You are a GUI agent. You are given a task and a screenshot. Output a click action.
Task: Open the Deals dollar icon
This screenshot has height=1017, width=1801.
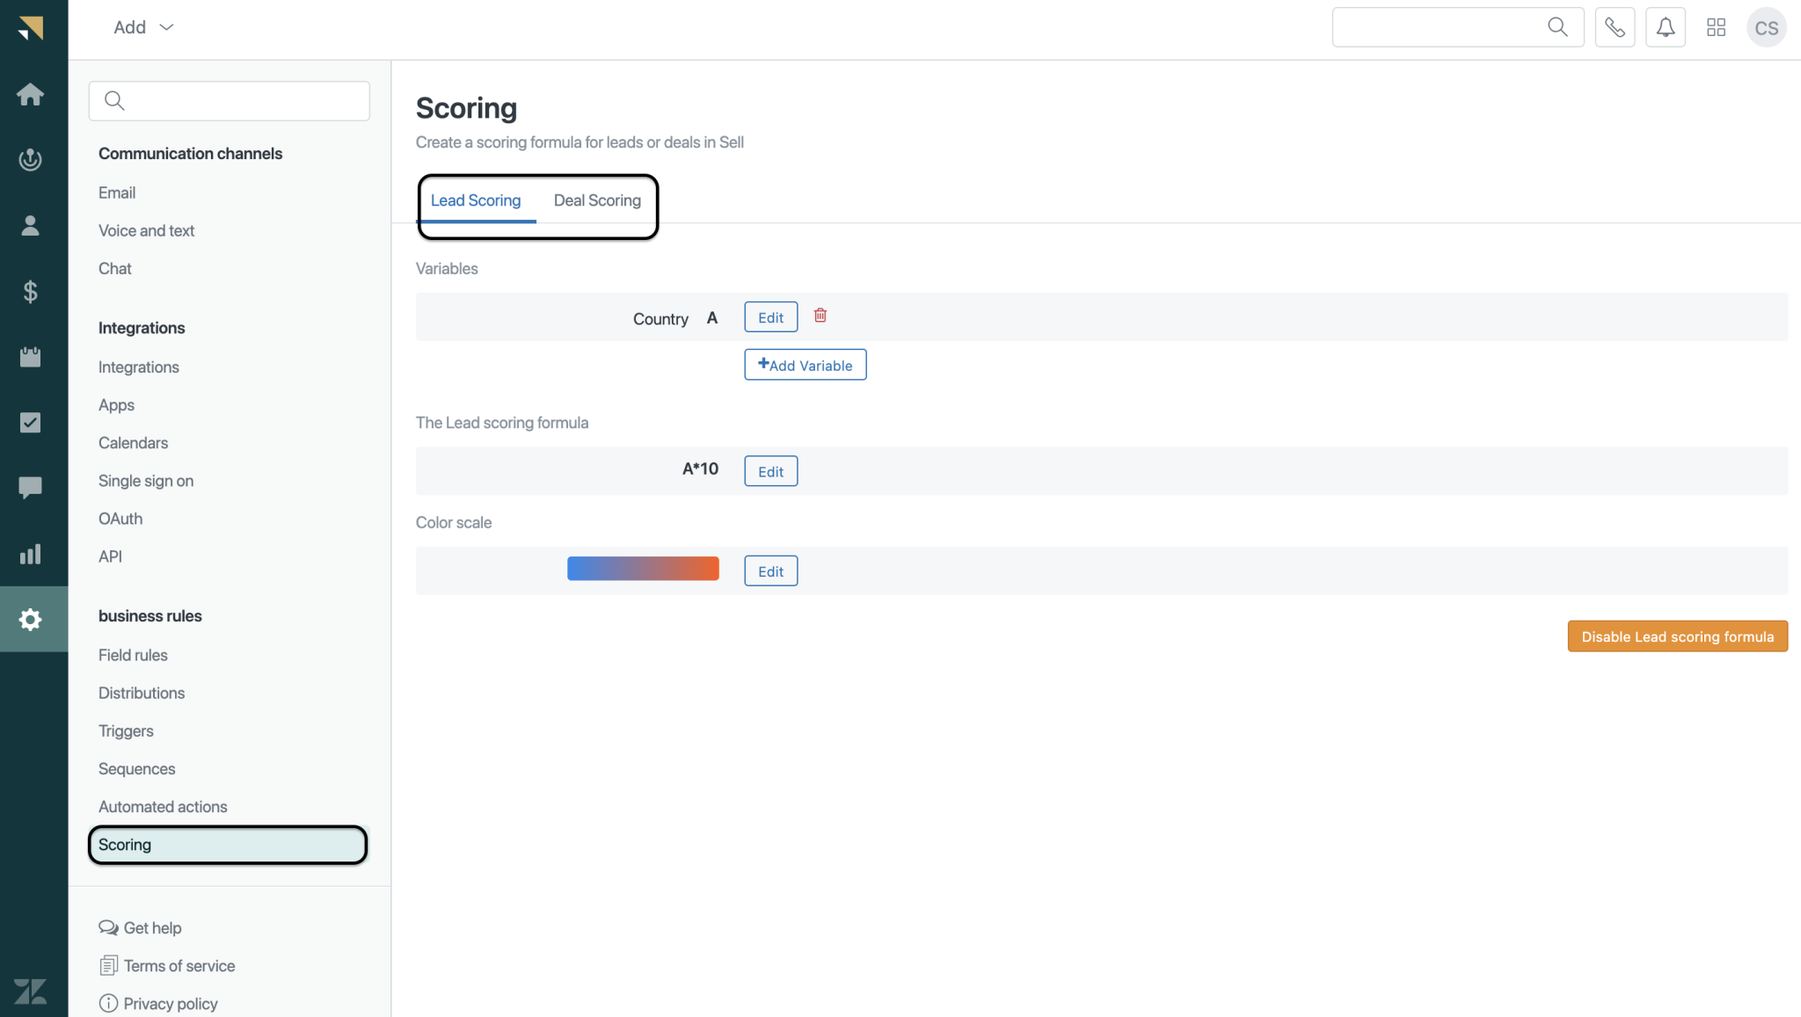[31, 291]
